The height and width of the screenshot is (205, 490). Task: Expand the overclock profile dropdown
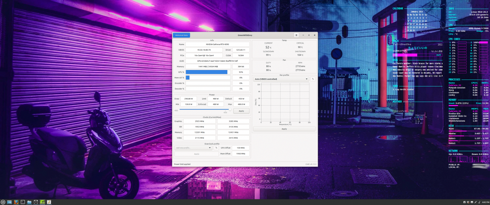tap(193, 148)
